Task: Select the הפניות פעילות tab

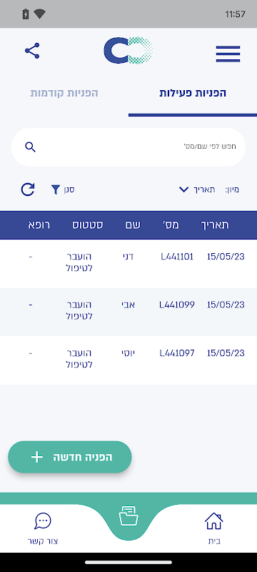Action: click(193, 93)
